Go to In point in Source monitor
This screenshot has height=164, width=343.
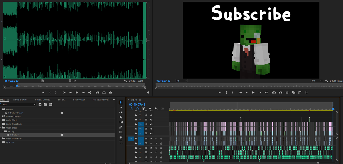point(64,93)
